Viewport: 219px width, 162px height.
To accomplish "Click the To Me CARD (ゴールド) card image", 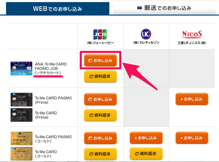I will (22, 154).
